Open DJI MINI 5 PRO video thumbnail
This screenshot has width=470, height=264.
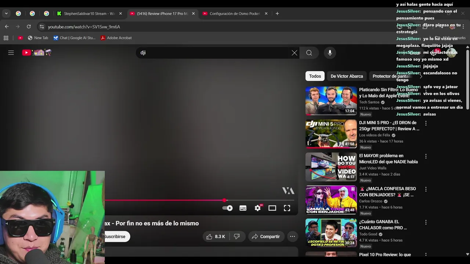coord(331,134)
